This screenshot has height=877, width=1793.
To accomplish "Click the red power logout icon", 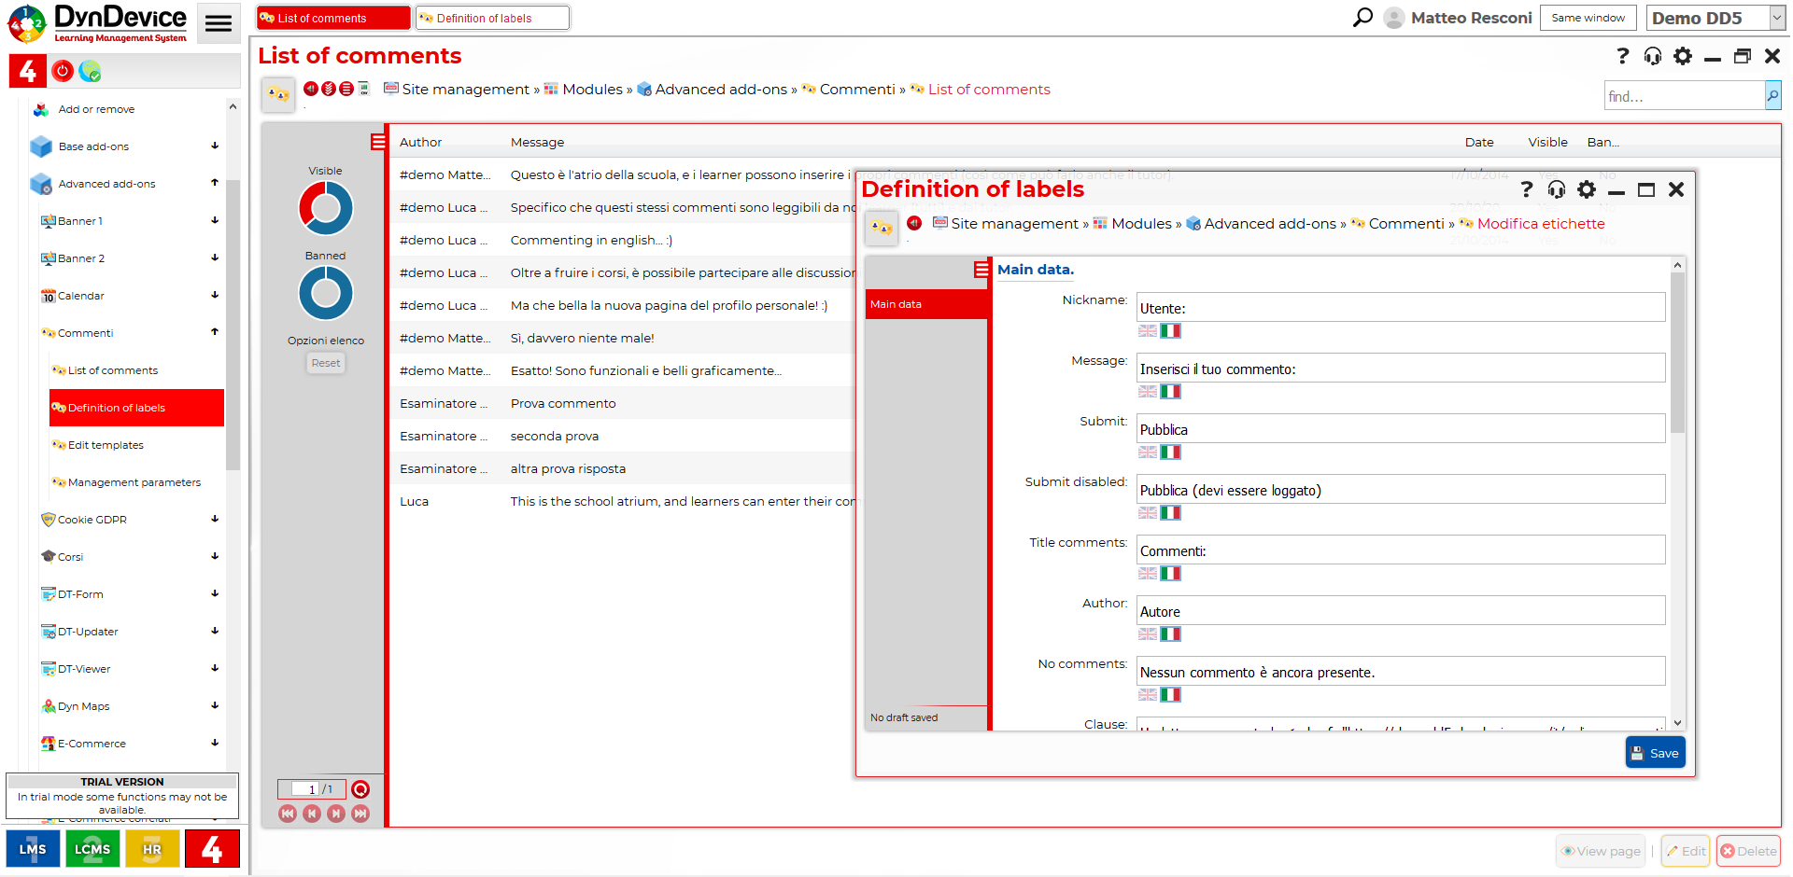I will 63,70.
